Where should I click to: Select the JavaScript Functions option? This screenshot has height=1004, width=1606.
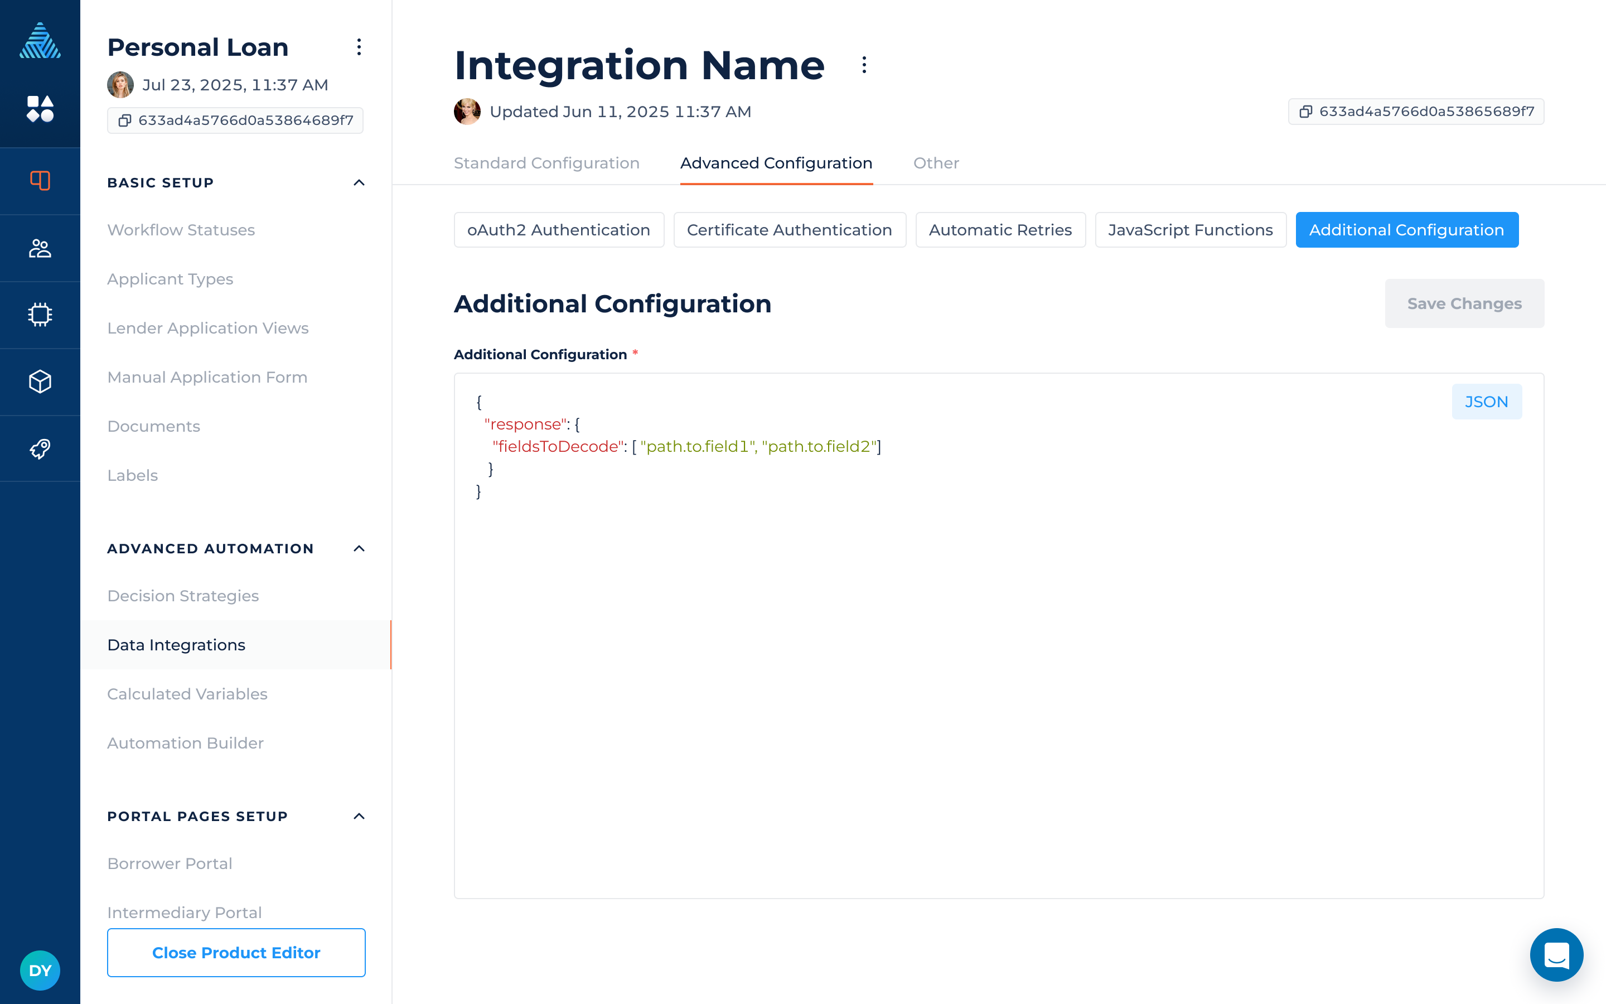(x=1190, y=230)
